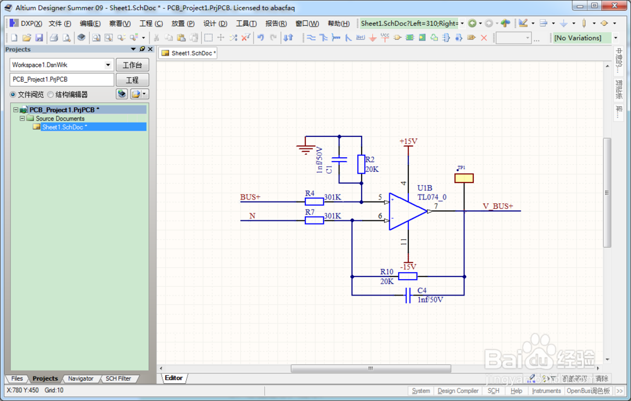This screenshot has height=401, width=631.
Task: Click the 工程 button
Action: [132, 80]
